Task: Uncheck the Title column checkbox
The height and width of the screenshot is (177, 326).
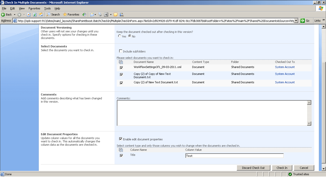Action: click(x=121, y=156)
